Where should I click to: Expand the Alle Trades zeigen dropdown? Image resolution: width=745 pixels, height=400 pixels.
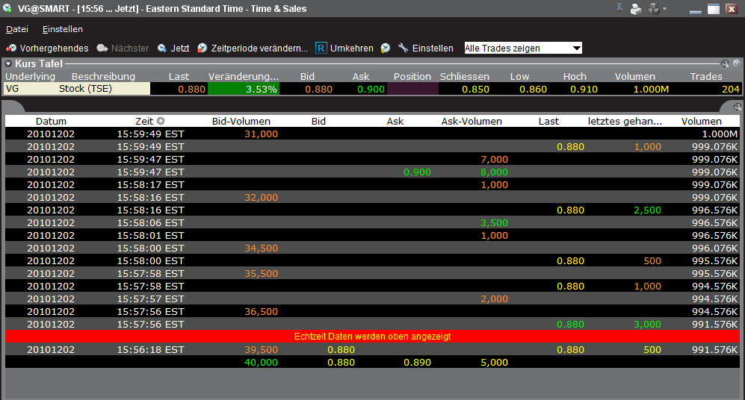(x=575, y=49)
